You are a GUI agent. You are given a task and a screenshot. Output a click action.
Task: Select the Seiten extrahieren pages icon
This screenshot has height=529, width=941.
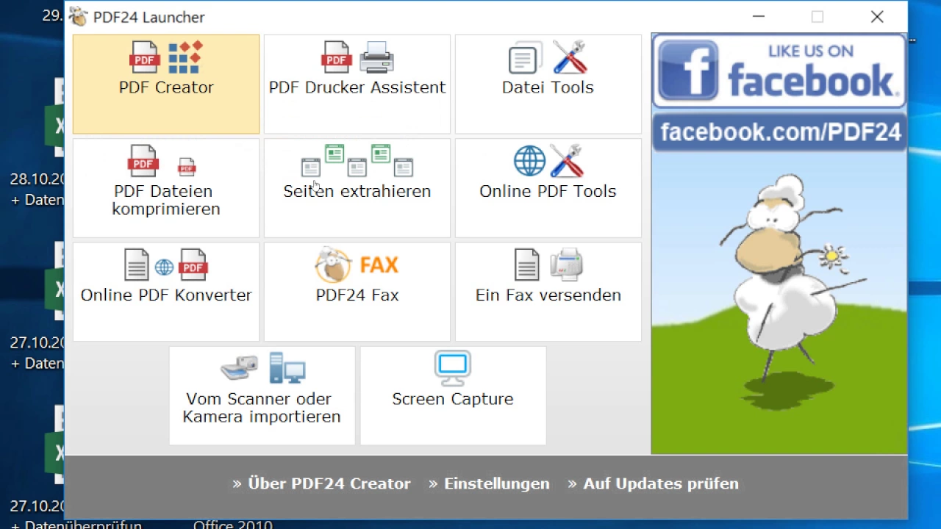(357, 161)
